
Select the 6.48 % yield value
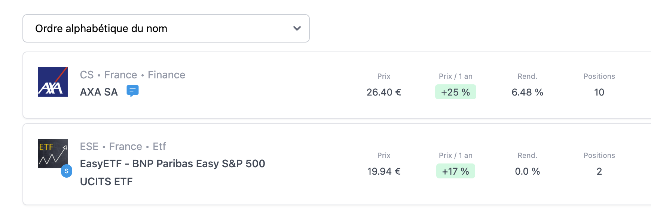528,92
